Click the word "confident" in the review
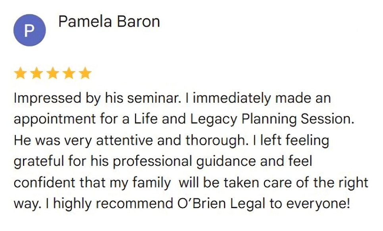This screenshot has width=383, height=231. coord(44,183)
